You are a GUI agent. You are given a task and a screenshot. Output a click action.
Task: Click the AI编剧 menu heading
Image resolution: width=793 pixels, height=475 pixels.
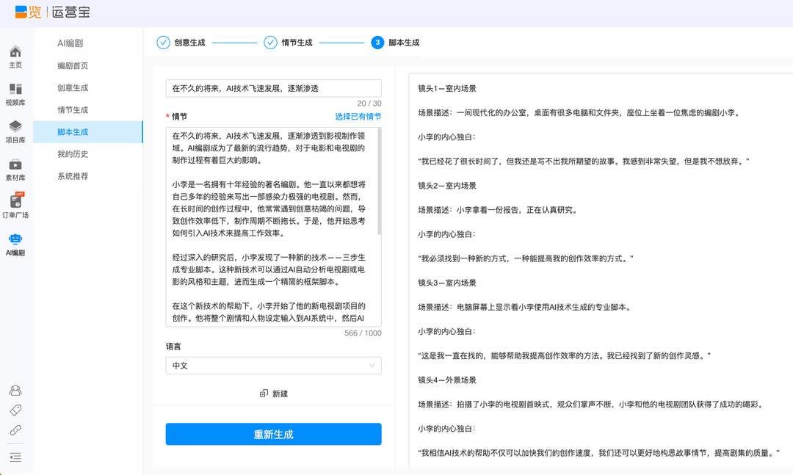[x=70, y=43]
